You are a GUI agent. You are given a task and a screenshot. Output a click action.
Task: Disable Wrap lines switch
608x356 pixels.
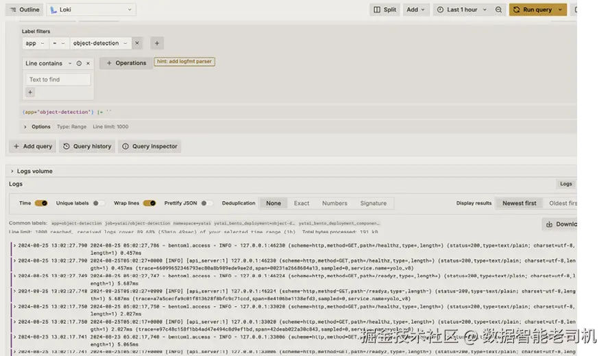point(149,203)
